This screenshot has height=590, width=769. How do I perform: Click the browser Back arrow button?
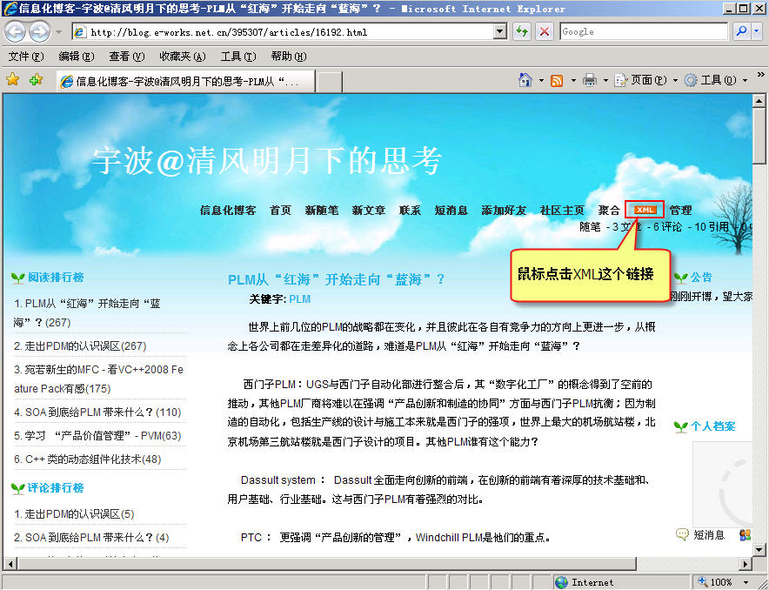tap(15, 32)
